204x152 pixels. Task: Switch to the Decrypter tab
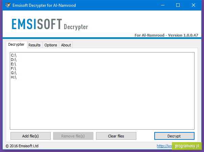click(16, 44)
